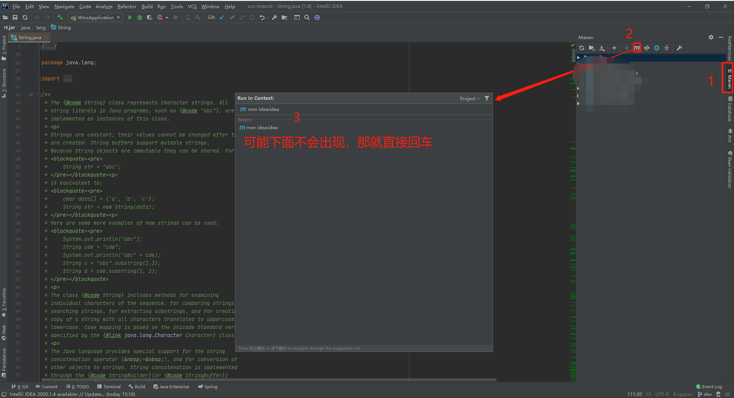Collapse the Javadoc comment at line 42
Screen dimensions: 734x398
pos(39,95)
